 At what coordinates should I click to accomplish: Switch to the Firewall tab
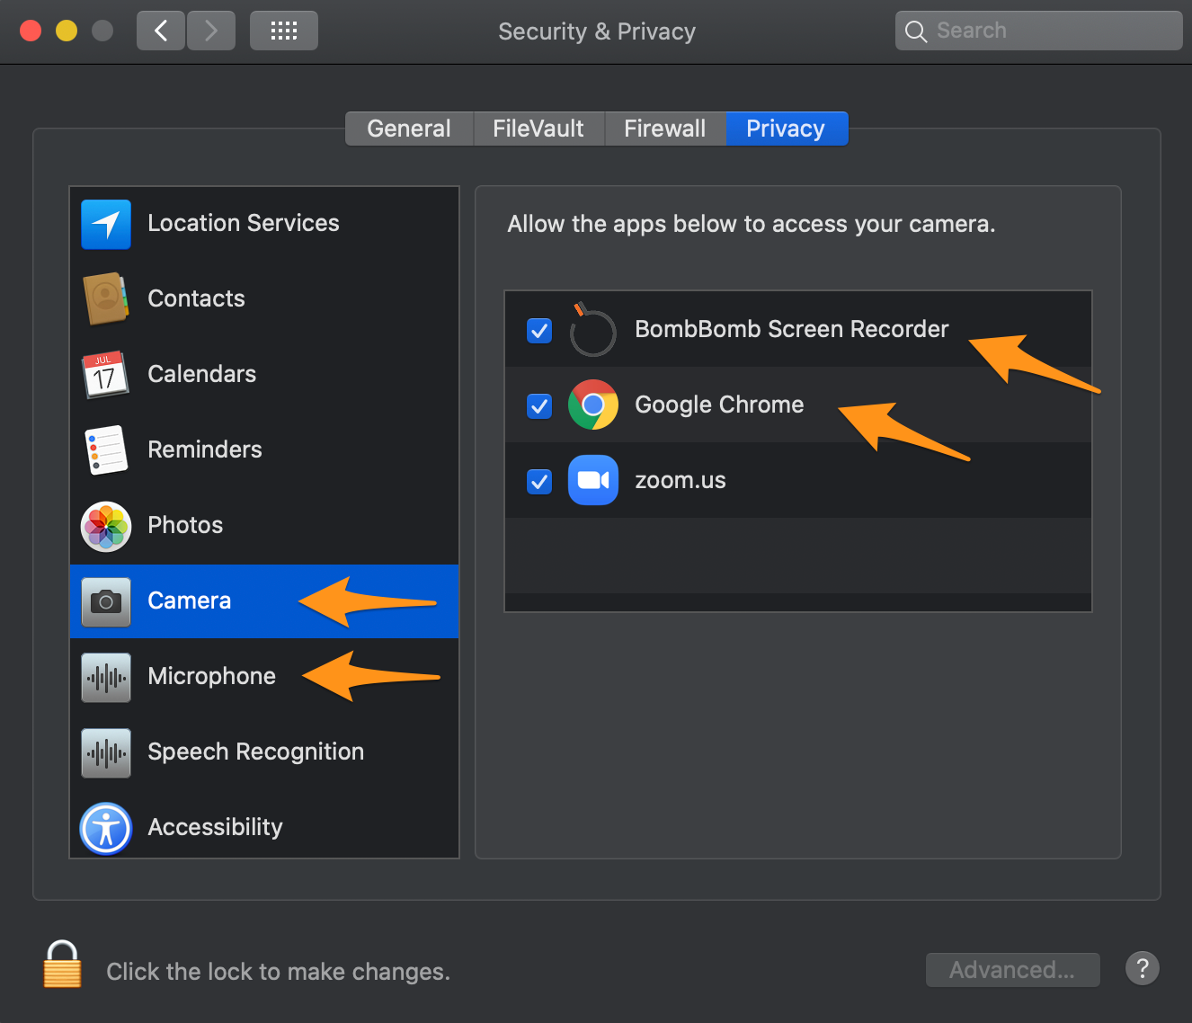pyautogui.click(x=665, y=129)
